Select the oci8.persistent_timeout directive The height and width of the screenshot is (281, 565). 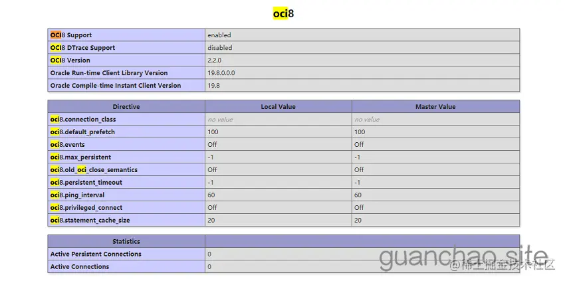click(86, 182)
